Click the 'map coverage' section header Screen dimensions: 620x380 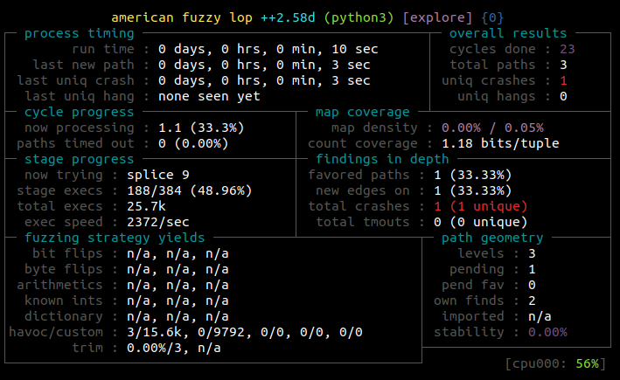click(363, 112)
